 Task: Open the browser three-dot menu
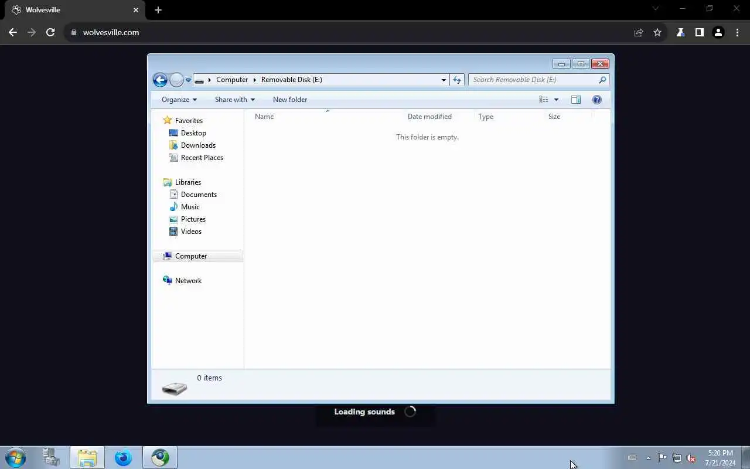click(x=737, y=33)
